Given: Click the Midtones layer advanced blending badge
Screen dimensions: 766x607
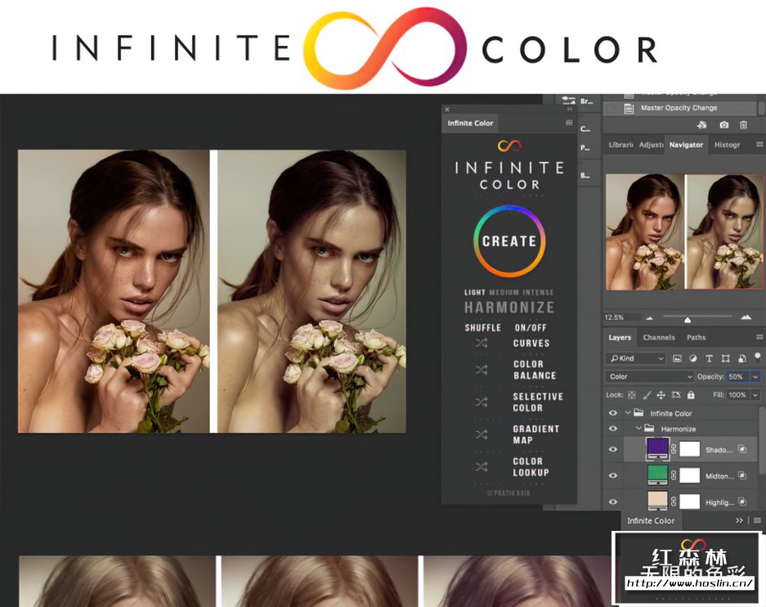Looking at the screenshot, I should [x=742, y=475].
